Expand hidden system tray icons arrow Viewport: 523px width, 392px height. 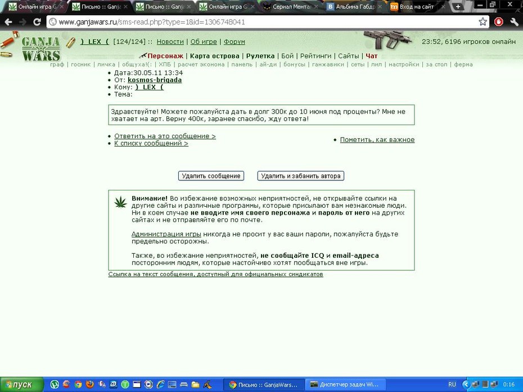tap(466, 384)
